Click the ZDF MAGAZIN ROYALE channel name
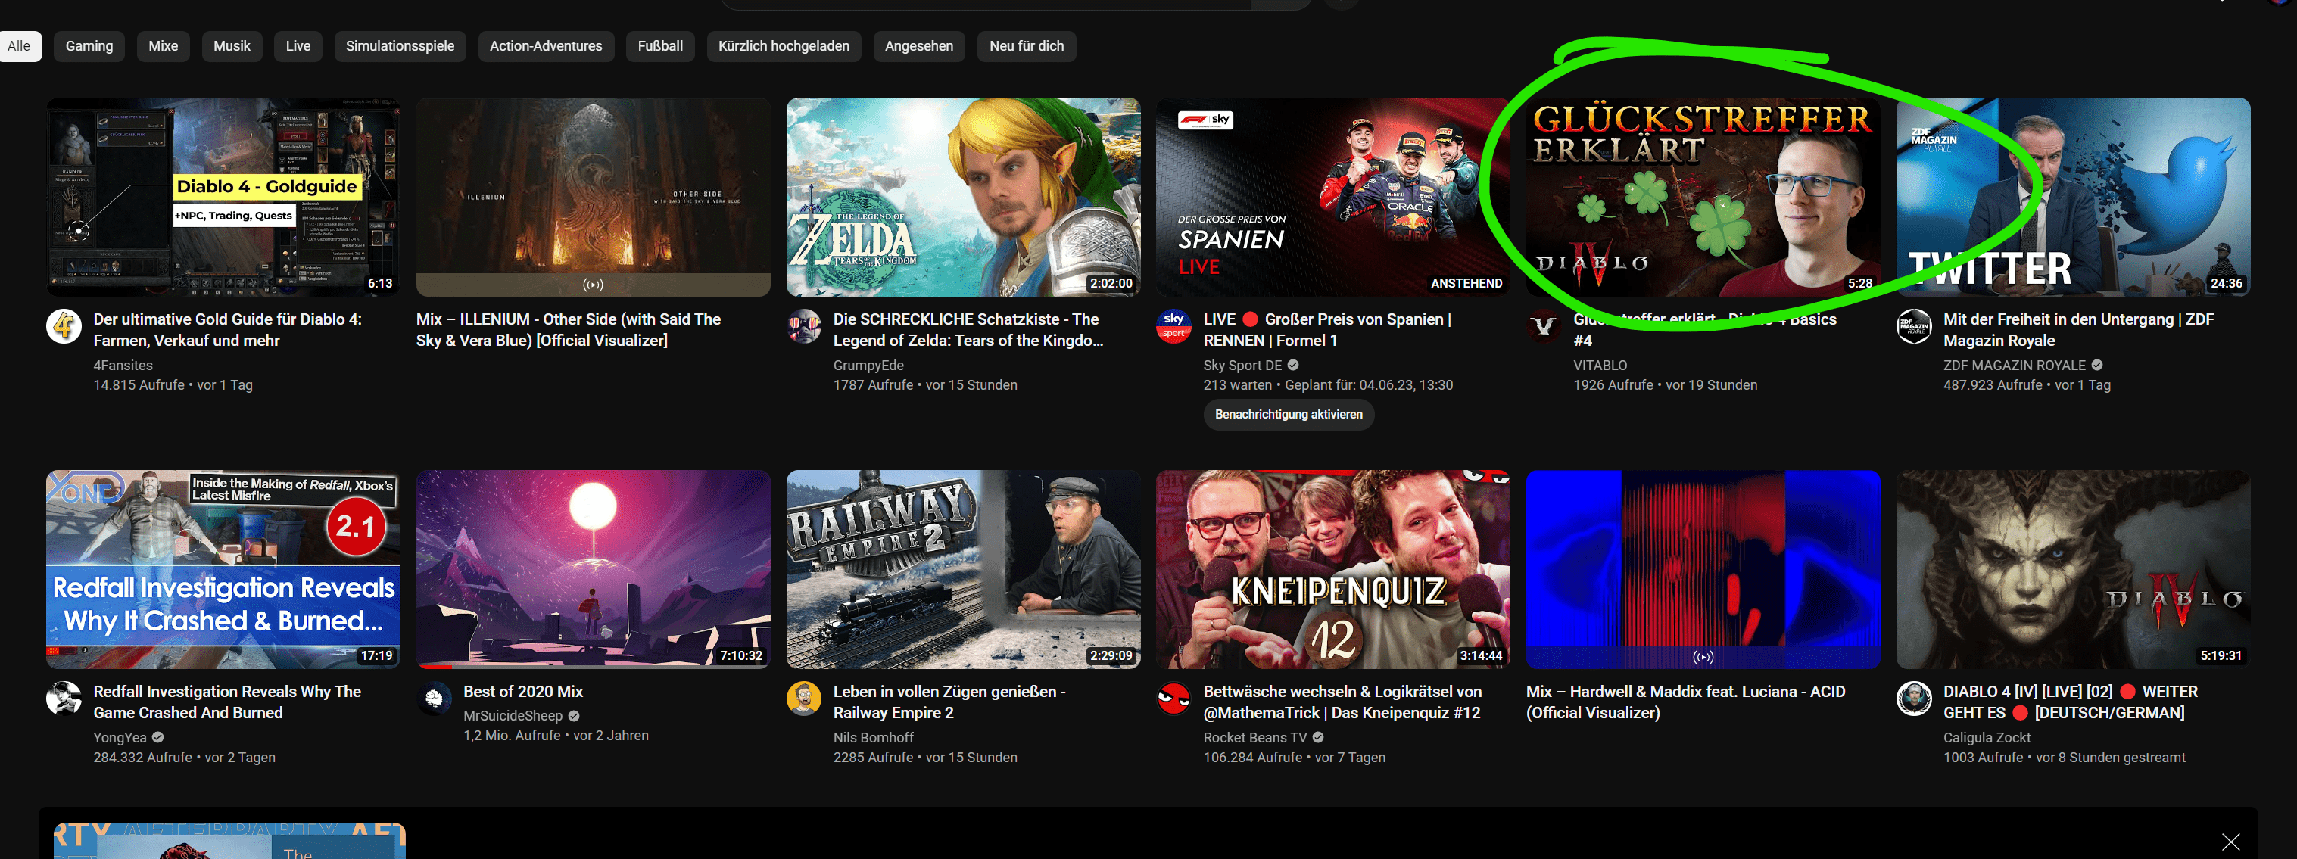2297x859 pixels. pos(2015,366)
